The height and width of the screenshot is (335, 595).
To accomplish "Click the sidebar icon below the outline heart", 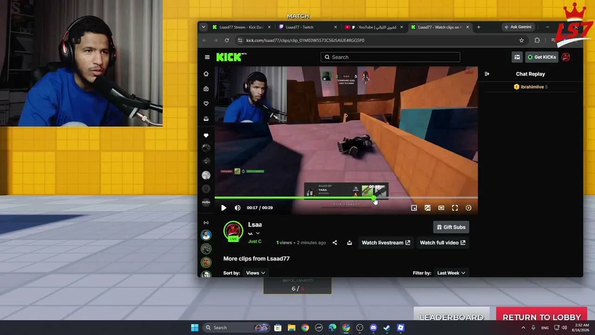I will pyautogui.click(x=206, y=119).
